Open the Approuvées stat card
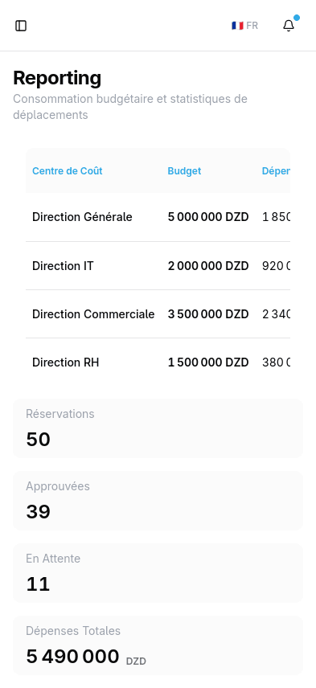Screen dimensions: 316x688 pyautogui.click(x=158, y=501)
